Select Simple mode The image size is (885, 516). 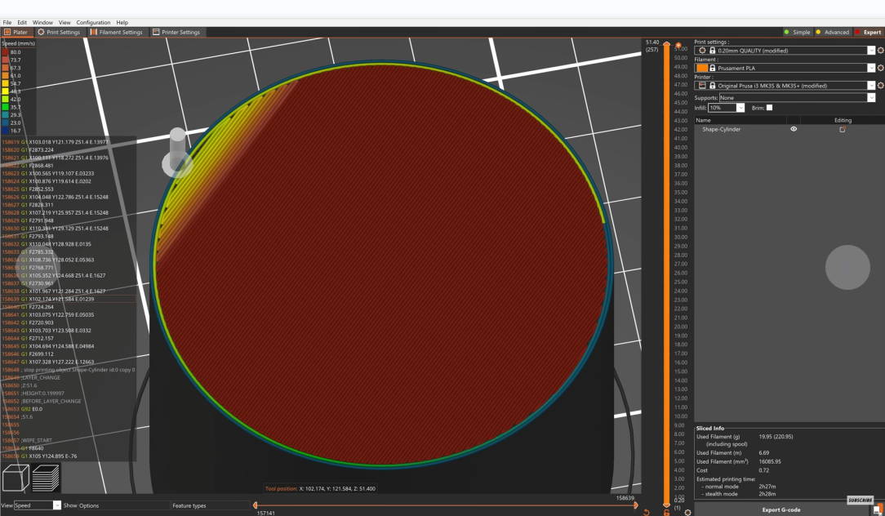797,32
